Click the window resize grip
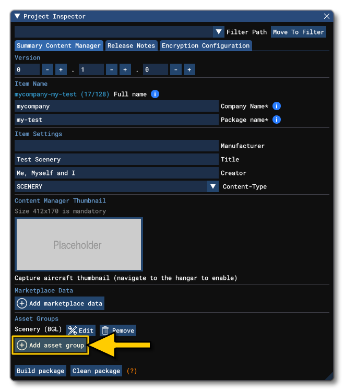 tap(329, 376)
